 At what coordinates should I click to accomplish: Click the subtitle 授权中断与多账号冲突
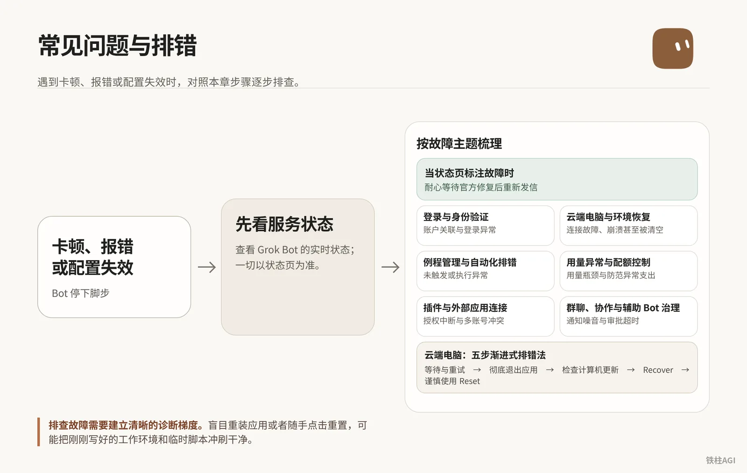[464, 320]
